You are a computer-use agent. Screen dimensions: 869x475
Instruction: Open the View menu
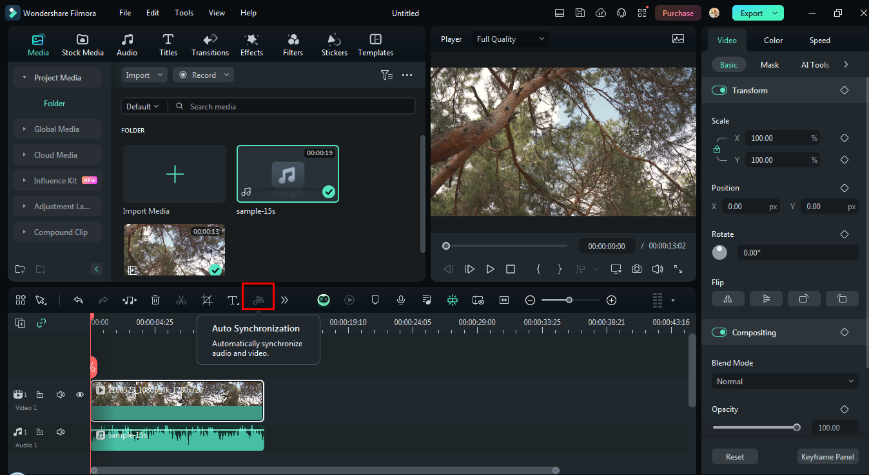point(217,13)
